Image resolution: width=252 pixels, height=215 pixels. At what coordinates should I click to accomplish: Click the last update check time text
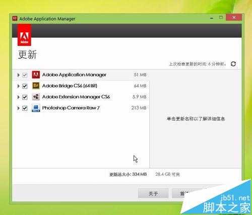coord(198,64)
